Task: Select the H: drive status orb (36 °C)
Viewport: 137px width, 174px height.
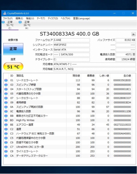Action: point(20,22)
